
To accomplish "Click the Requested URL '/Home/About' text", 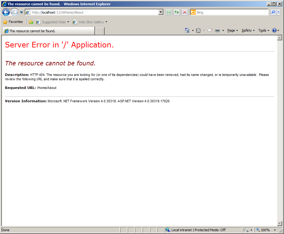I will pos(47,88).
